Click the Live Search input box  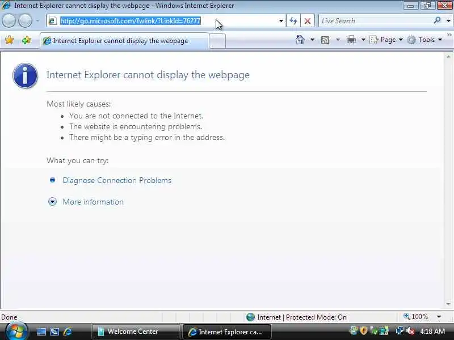375,21
